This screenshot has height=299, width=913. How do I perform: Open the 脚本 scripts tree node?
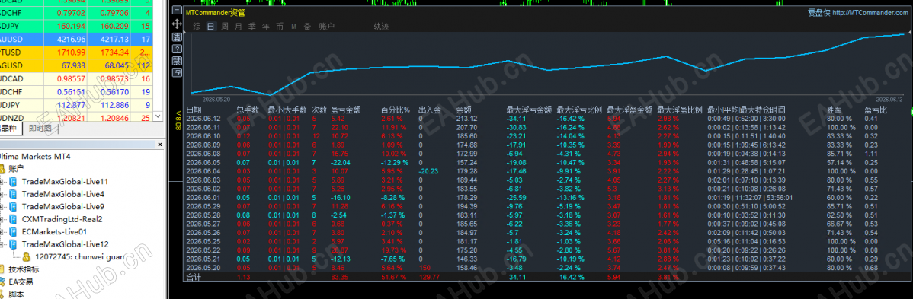16,294
